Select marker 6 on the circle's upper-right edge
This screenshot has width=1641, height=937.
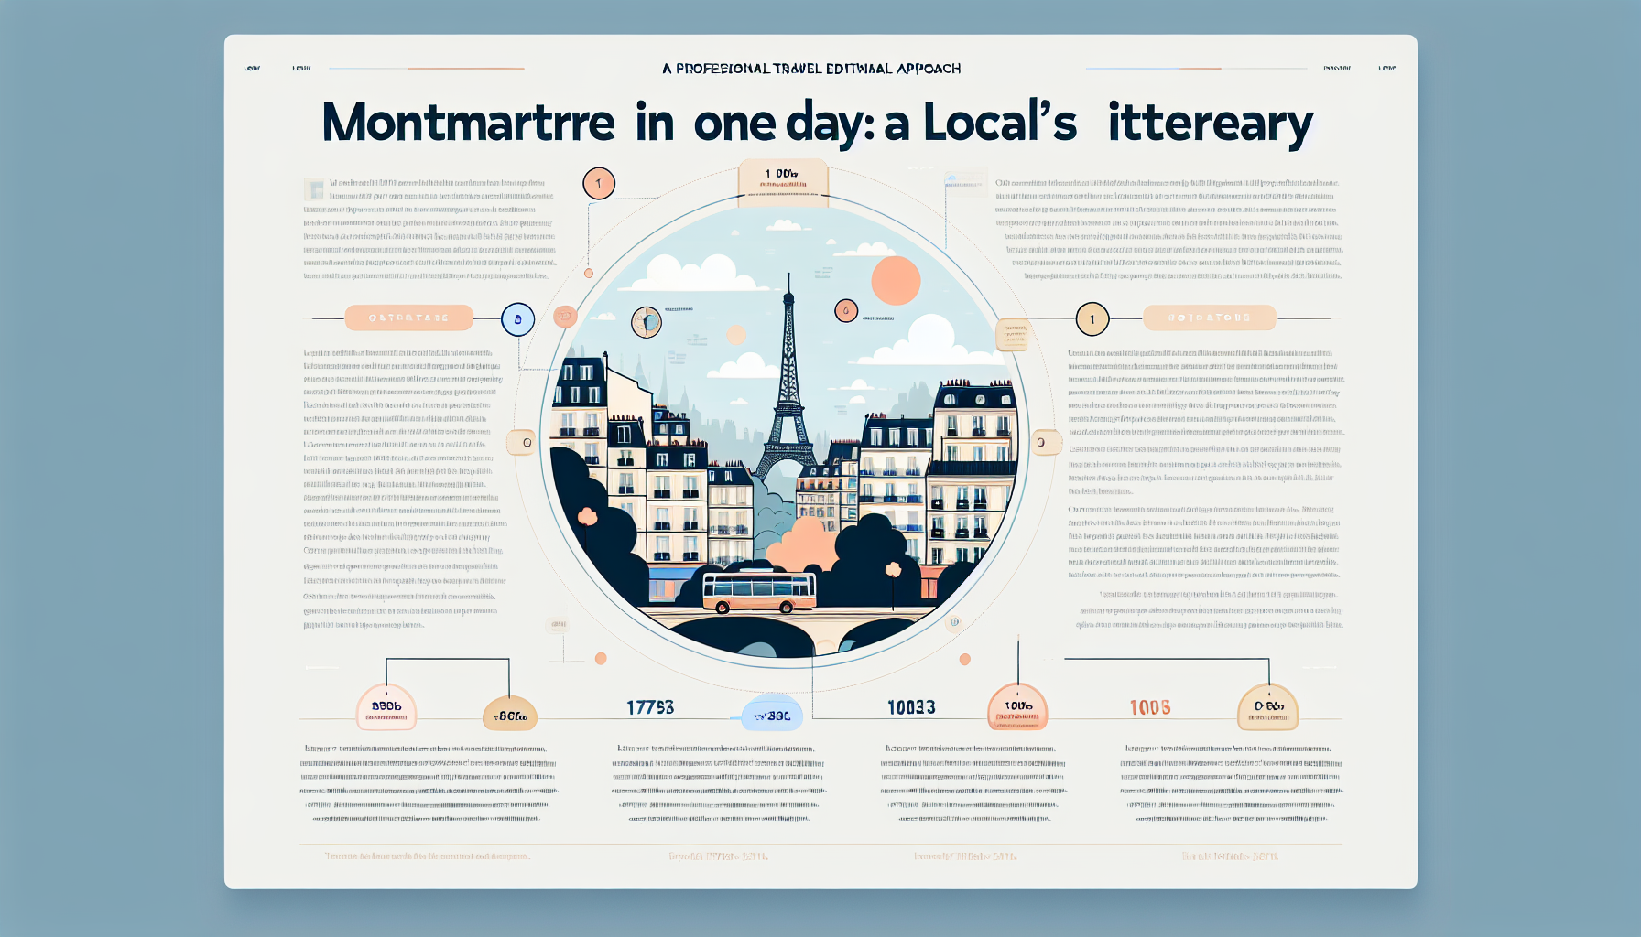(x=844, y=308)
